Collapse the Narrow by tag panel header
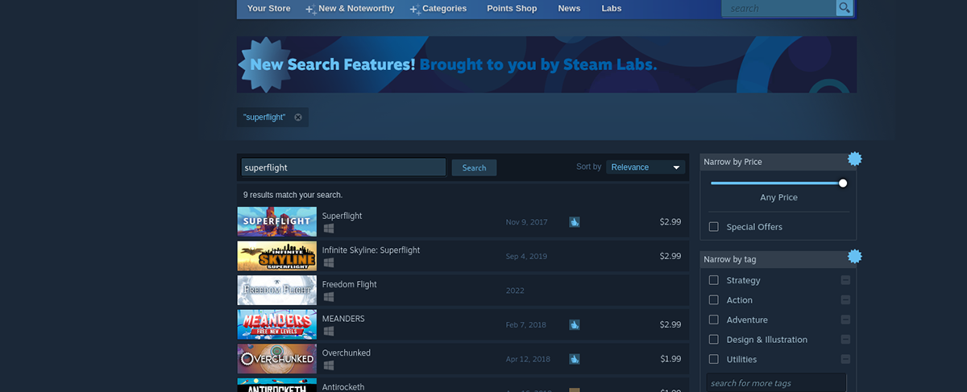Viewport: 967px width, 392px height. click(x=778, y=259)
